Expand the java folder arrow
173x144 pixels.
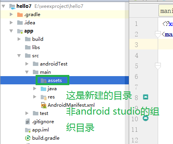(35, 89)
